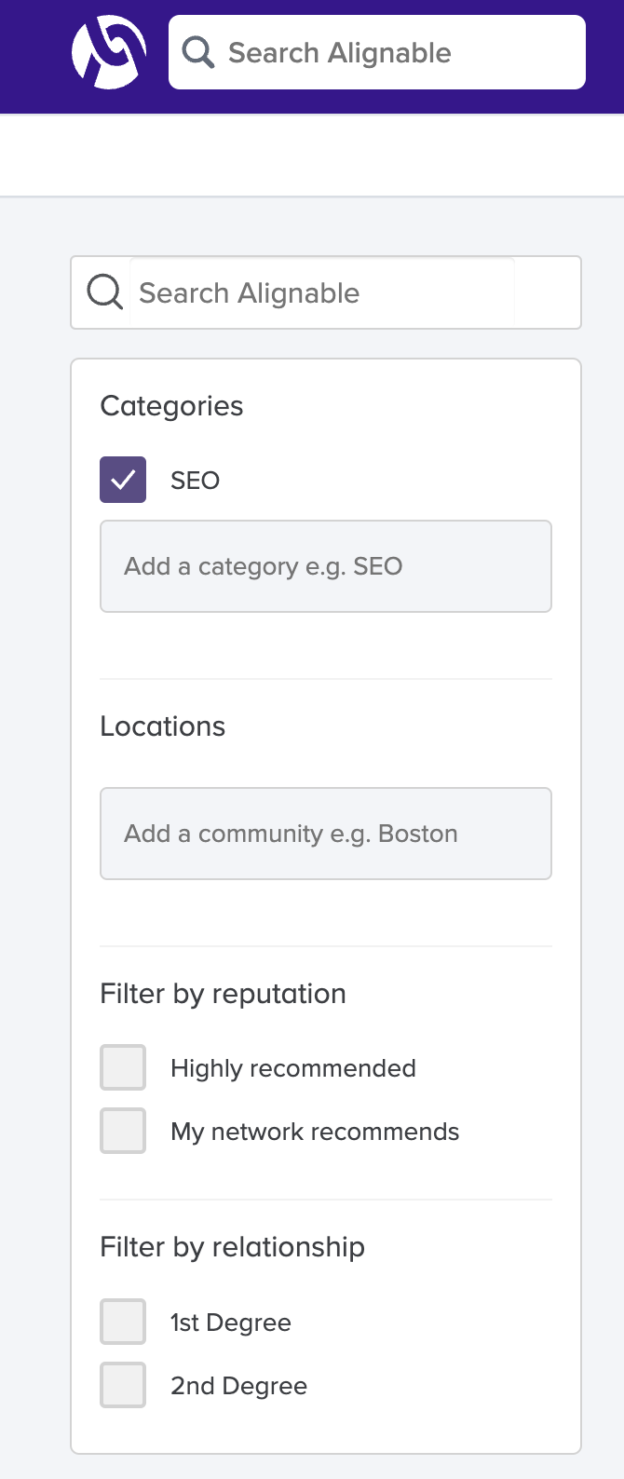The height and width of the screenshot is (1479, 624).
Task: Focus the Add a community field
Action: click(326, 834)
